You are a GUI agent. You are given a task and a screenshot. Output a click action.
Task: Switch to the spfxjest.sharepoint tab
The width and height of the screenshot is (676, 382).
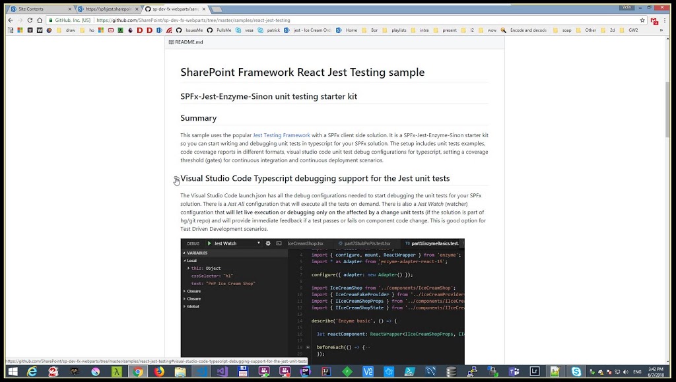click(x=108, y=9)
